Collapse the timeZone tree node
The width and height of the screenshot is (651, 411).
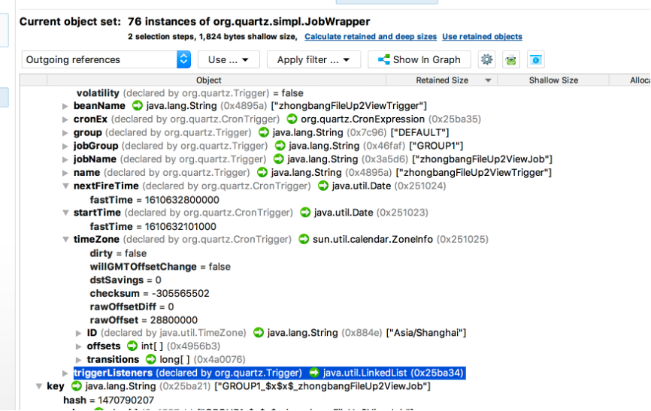point(65,240)
